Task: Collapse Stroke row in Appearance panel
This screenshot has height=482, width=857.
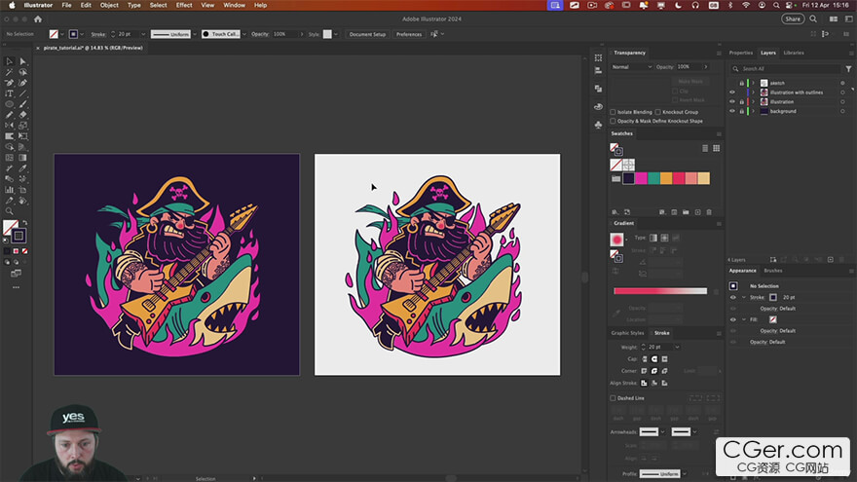Action: 744,297
